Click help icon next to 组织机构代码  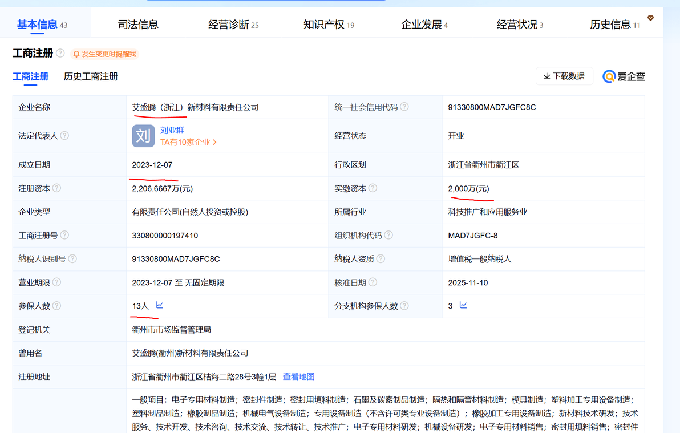click(x=388, y=235)
